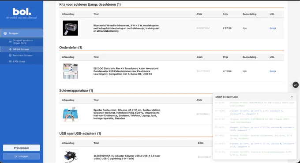Click USB naar USB-adapters (1) heading
Viewport: 300px width, 163px height.
[80, 133]
